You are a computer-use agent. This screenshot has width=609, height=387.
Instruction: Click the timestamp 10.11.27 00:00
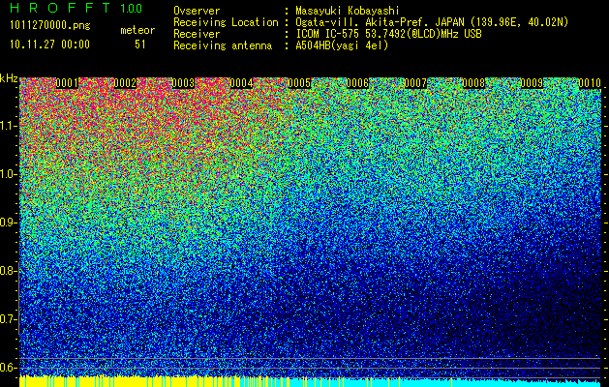49,45
